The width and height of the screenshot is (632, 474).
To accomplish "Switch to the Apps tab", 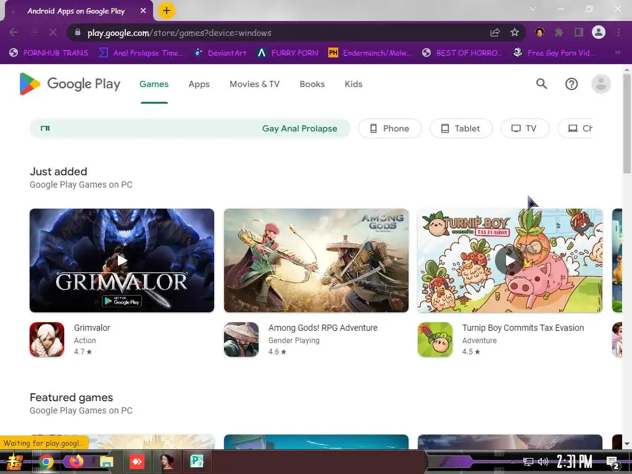I will coord(199,84).
